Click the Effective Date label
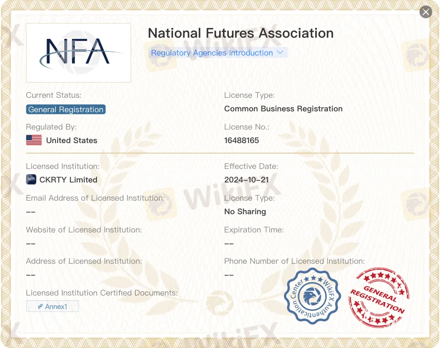The image size is (440, 348). pyautogui.click(x=251, y=166)
